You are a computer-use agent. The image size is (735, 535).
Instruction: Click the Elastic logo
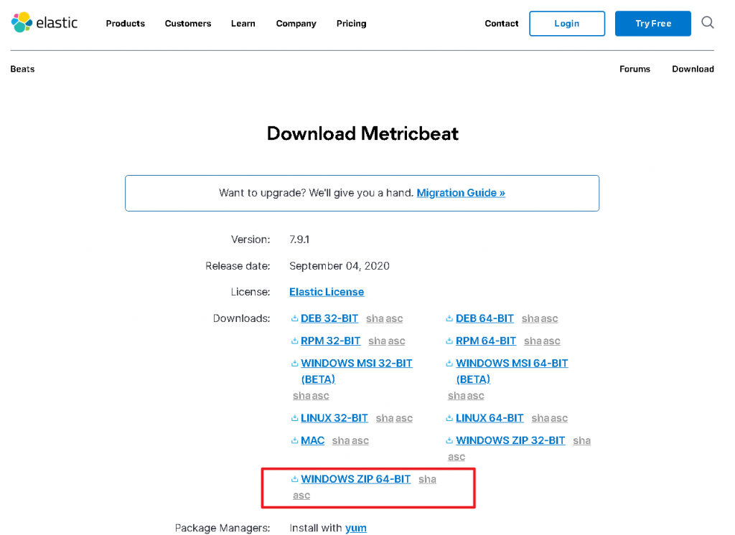point(45,22)
